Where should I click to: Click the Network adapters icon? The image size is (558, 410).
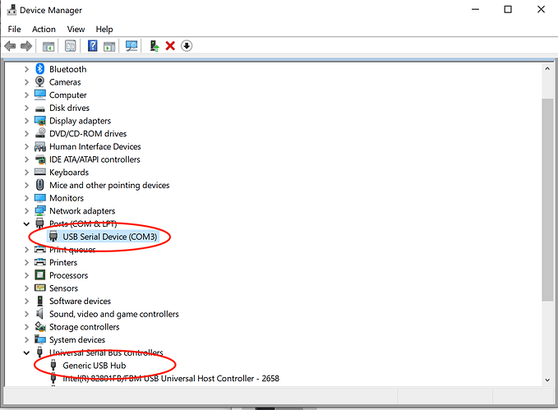pos(39,210)
